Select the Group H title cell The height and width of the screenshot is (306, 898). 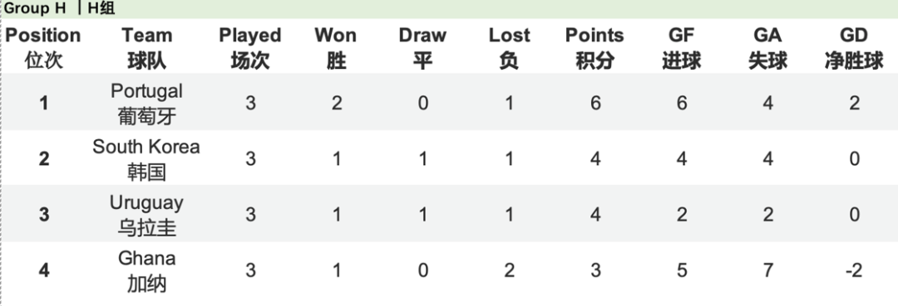60,9
